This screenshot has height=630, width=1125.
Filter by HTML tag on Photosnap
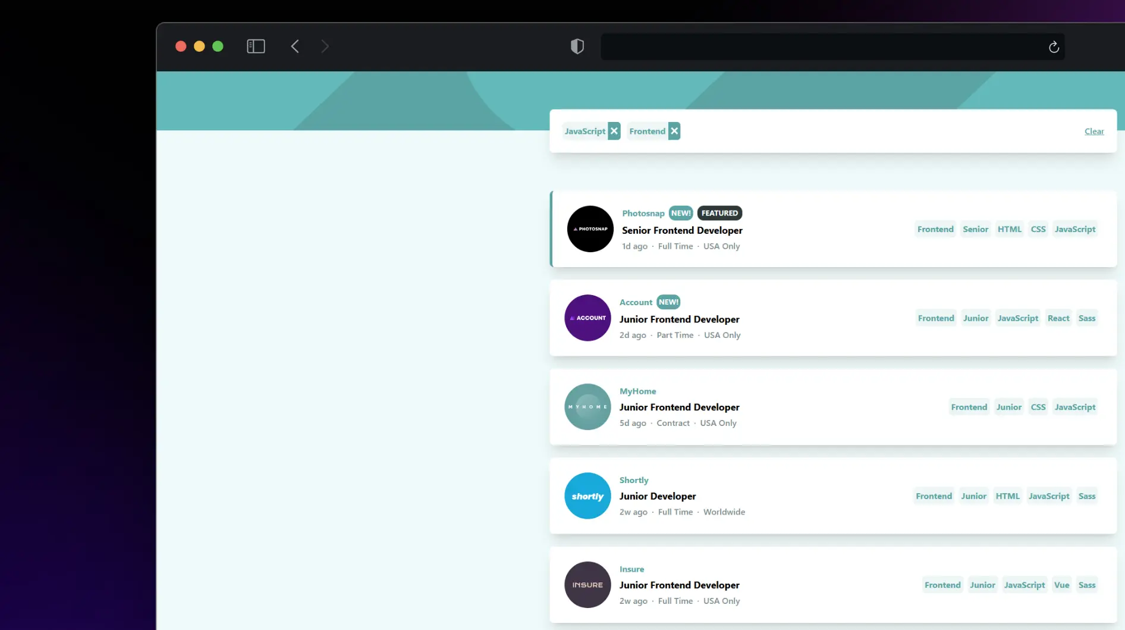pyautogui.click(x=1009, y=229)
